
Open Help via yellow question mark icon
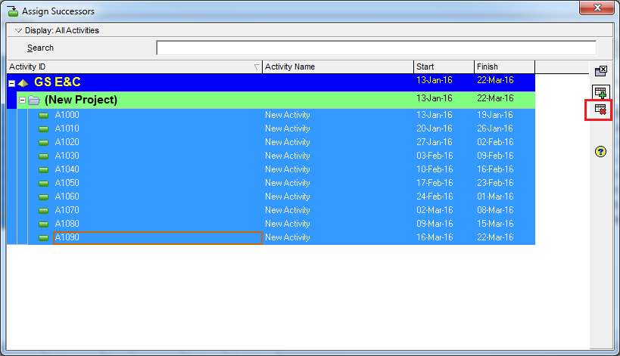pyautogui.click(x=600, y=152)
